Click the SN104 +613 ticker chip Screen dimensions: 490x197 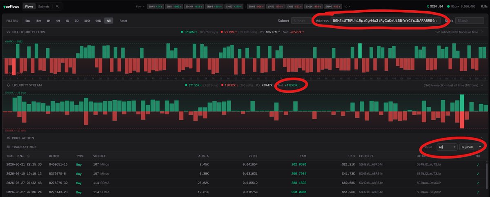point(194,7)
